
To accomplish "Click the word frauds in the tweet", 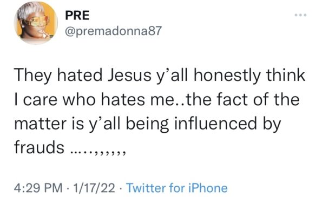I will click(39, 147).
